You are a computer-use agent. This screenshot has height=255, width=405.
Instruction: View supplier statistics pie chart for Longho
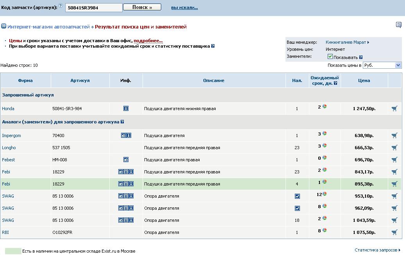tap(325, 145)
